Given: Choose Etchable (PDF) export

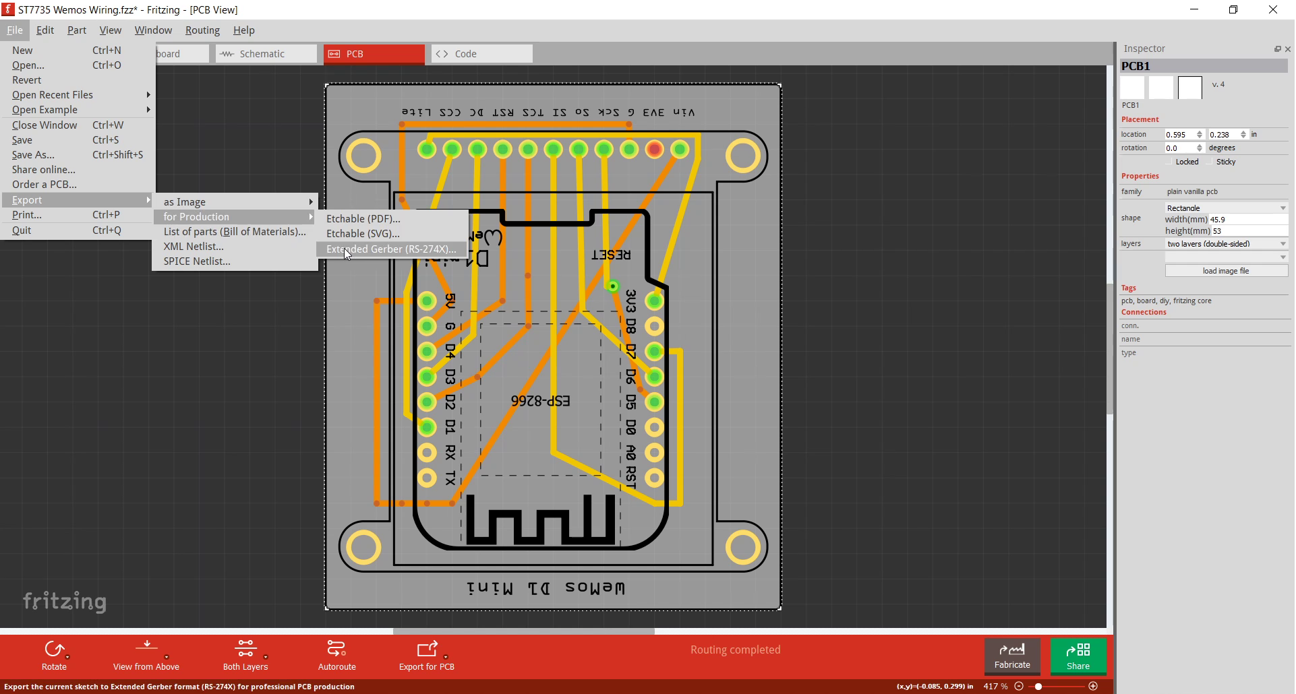Looking at the screenshot, I should pos(392,219).
